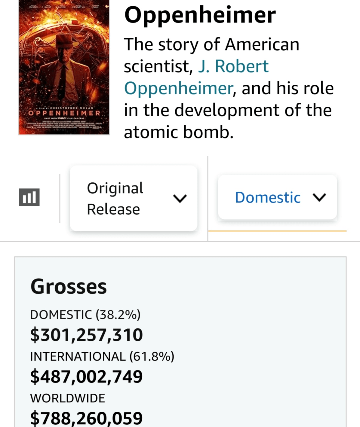Click the teal "Oppenheimer" link in the description
Image resolution: width=360 pixels, height=427 pixels.
pos(179,88)
